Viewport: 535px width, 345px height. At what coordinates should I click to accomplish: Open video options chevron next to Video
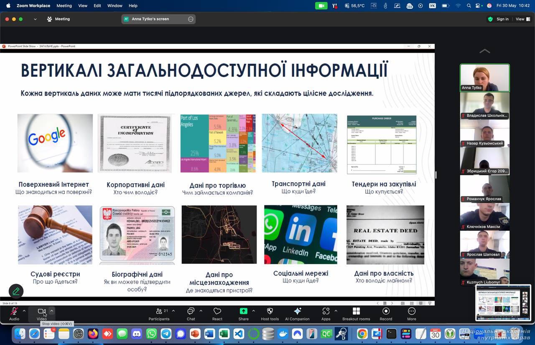(51, 311)
